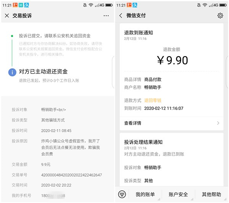229x203 pixels.
Task: Switch to keyboard input icon
Action: [x=122, y=194]
